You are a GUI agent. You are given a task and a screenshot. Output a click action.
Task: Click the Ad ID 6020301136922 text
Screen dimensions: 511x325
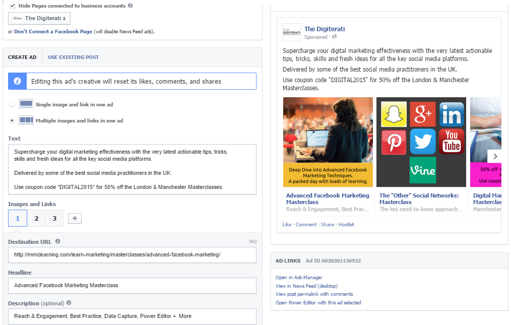[333, 261]
